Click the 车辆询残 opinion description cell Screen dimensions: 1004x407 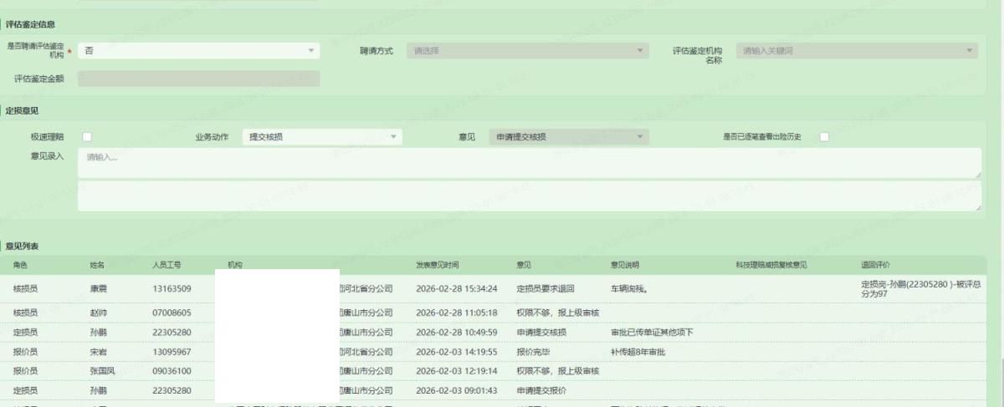tap(634, 289)
